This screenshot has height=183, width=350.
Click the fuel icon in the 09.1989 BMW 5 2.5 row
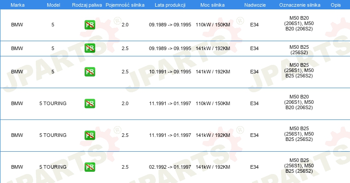click(90, 48)
